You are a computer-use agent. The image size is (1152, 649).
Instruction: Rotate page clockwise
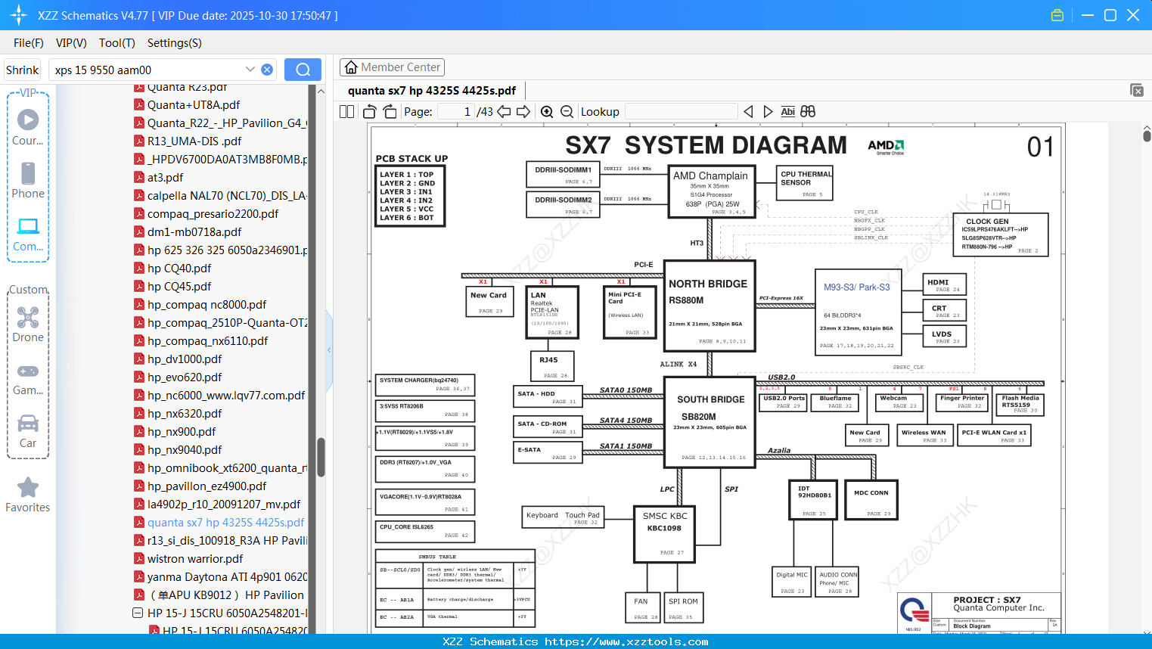point(390,111)
